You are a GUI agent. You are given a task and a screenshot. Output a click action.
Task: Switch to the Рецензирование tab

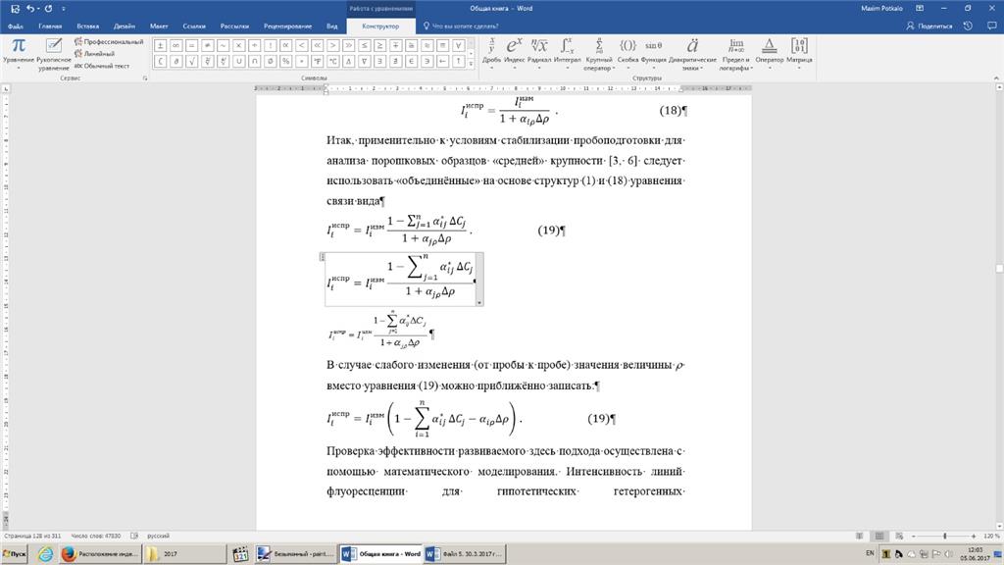[x=287, y=26]
